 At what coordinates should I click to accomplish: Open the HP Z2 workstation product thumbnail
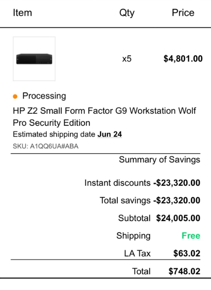point(34,59)
